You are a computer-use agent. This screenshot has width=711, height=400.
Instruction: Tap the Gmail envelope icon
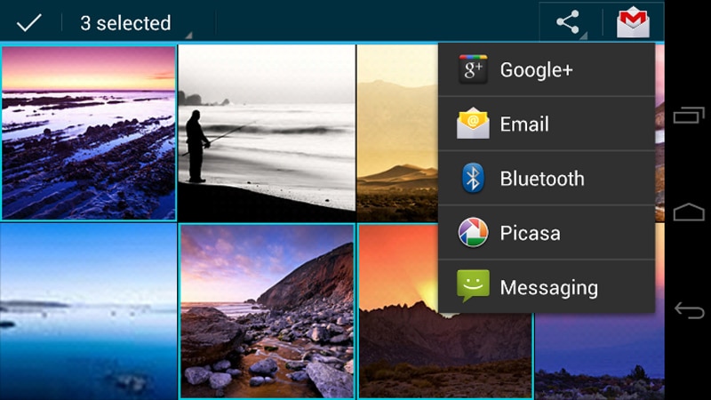click(633, 22)
